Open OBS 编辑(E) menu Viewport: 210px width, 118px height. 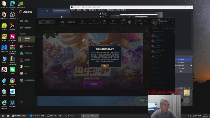pyautogui.click(x=79, y=10)
